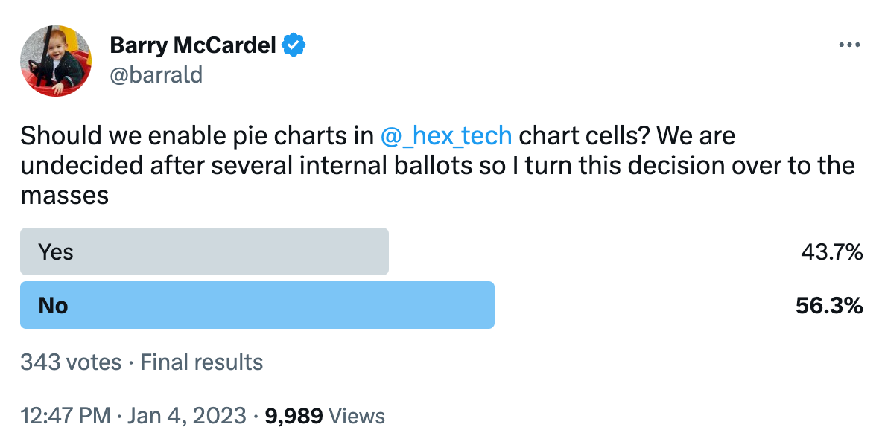Open Barry McCardel's profile picture
Viewport: 882px width, 439px height.
click(x=56, y=61)
